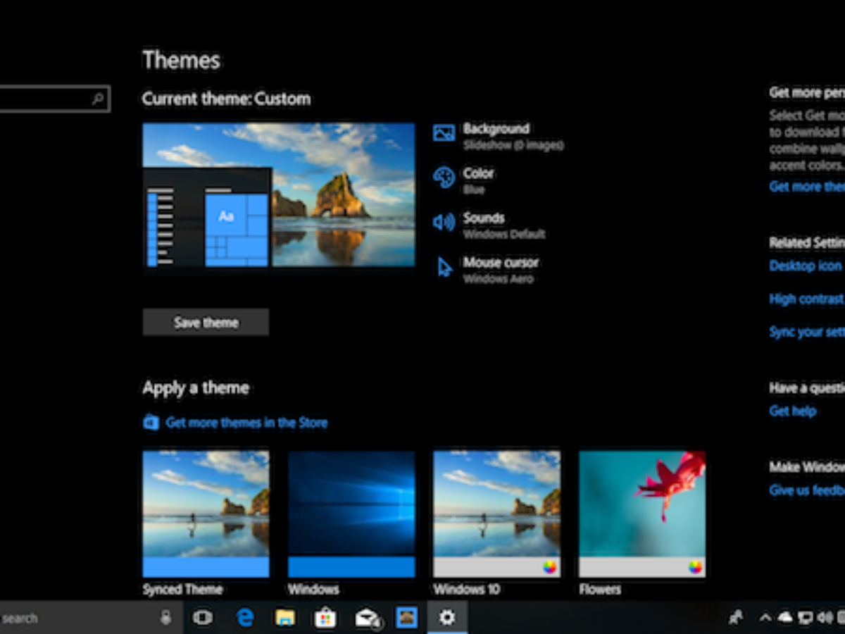Launch File Explorer from the taskbar
This screenshot has width=845, height=634.
pyautogui.click(x=285, y=618)
